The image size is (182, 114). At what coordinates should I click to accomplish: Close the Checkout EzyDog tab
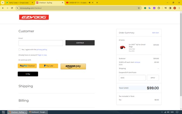click(63, 3)
